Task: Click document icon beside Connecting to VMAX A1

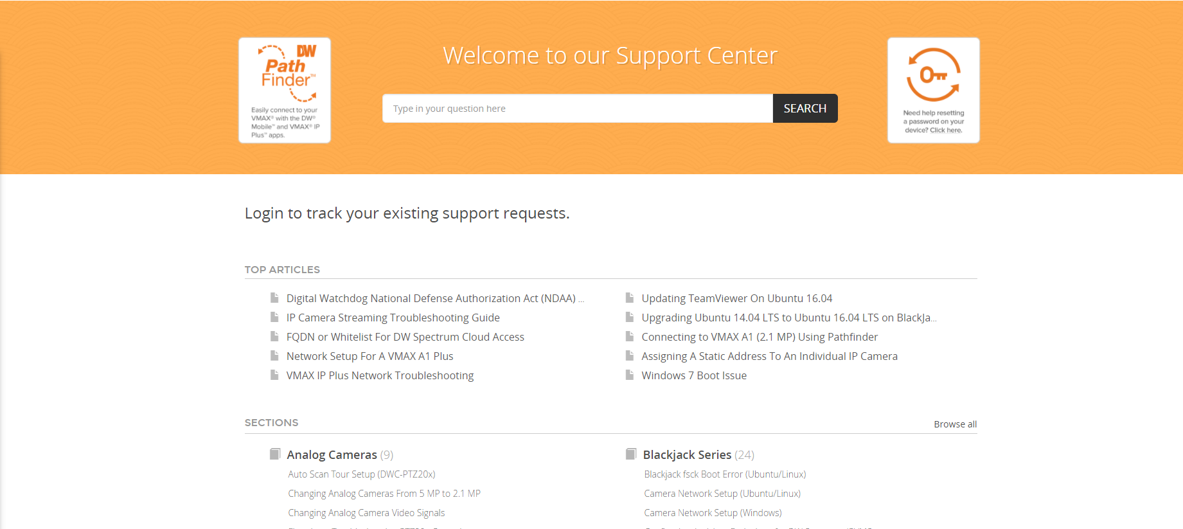Action: pyautogui.click(x=630, y=336)
